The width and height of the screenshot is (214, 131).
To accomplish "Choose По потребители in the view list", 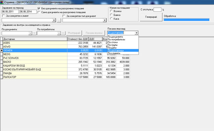I will coord(123,39).
